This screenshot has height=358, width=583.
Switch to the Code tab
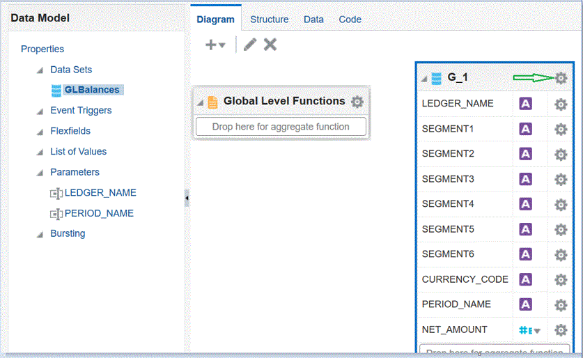pos(350,20)
